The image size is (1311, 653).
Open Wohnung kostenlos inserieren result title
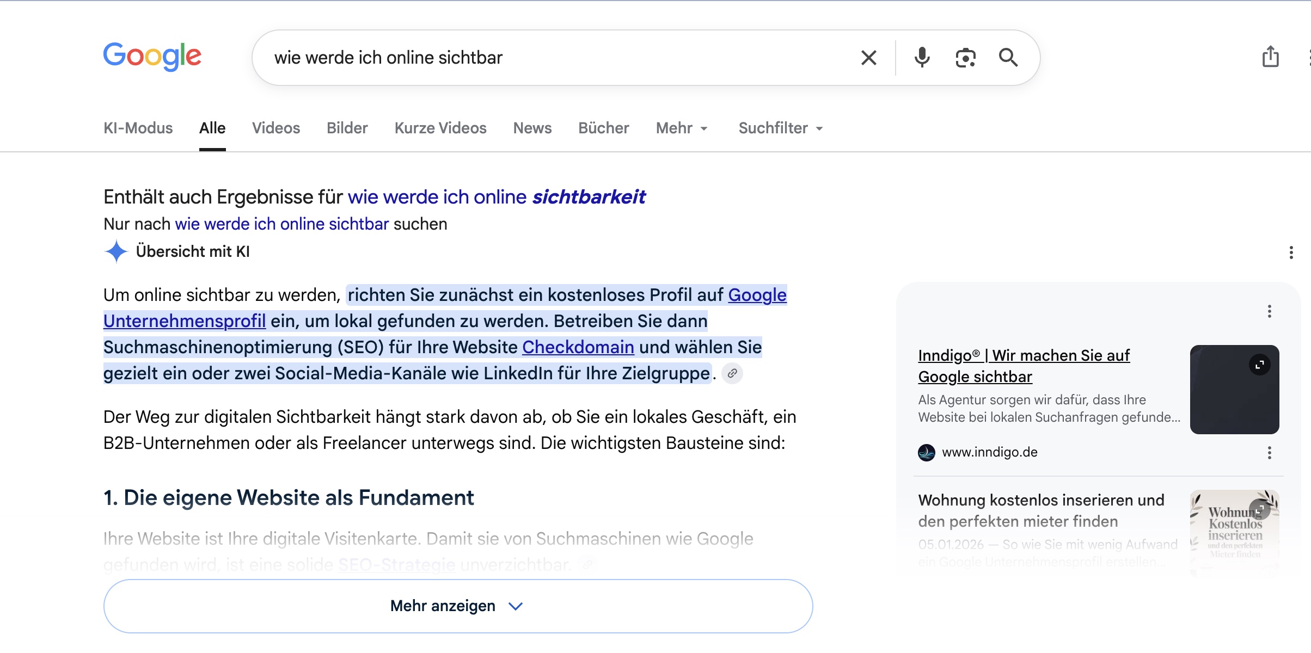pos(1041,510)
